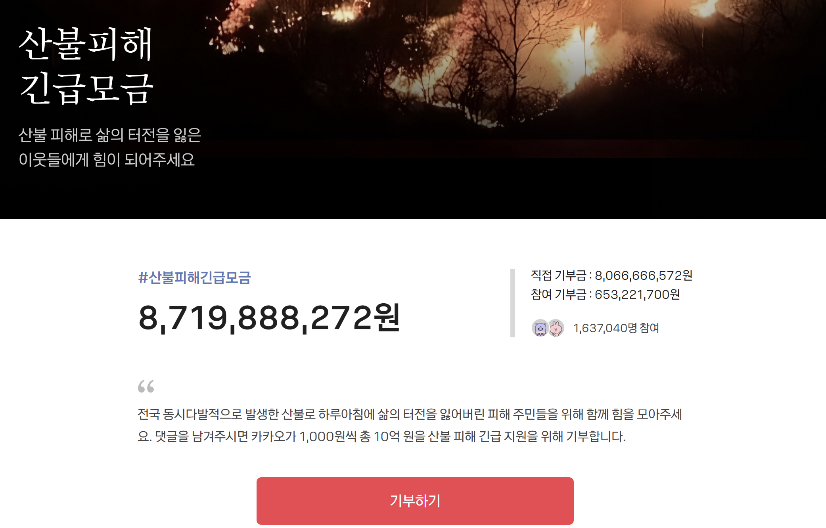
Task: Click the 참여 기부금 label
Action: coord(559,294)
